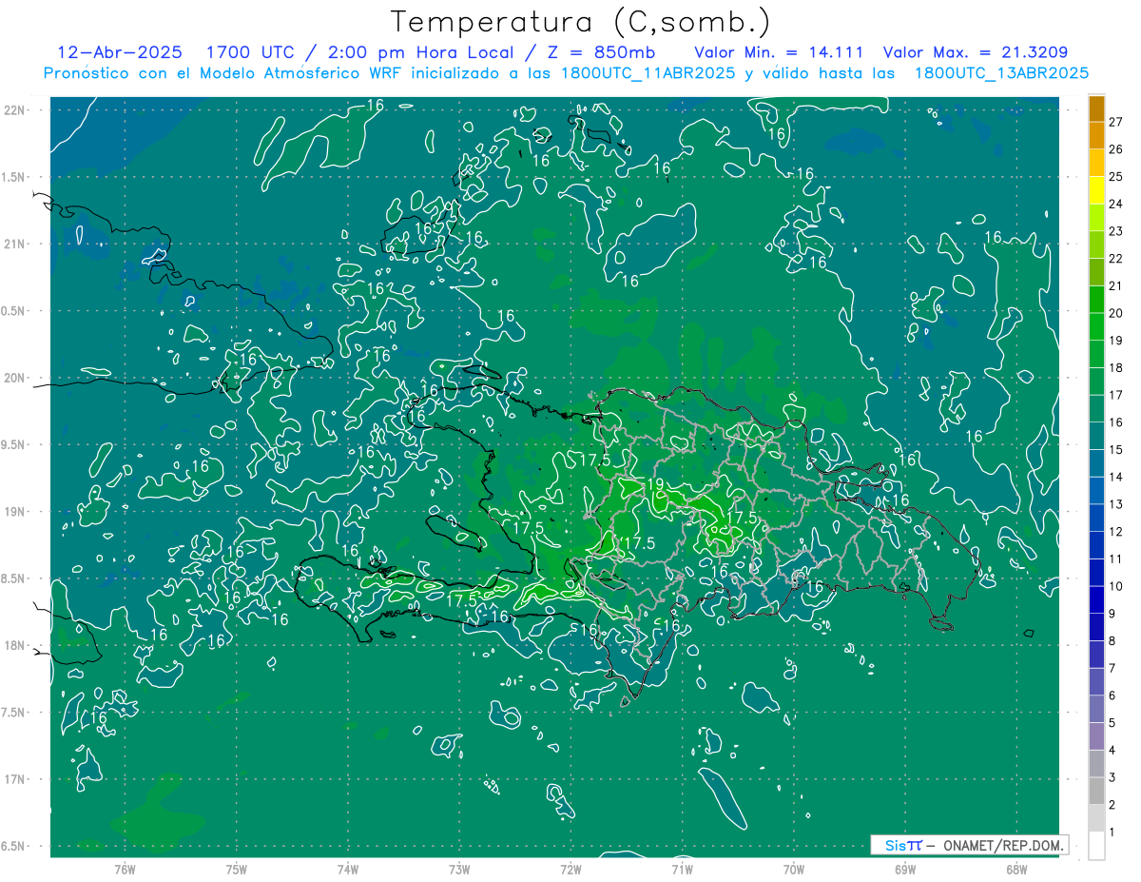Click the "19N" latitude label
The height and width of the screenshot is (882, 1141).
[14, 512]
